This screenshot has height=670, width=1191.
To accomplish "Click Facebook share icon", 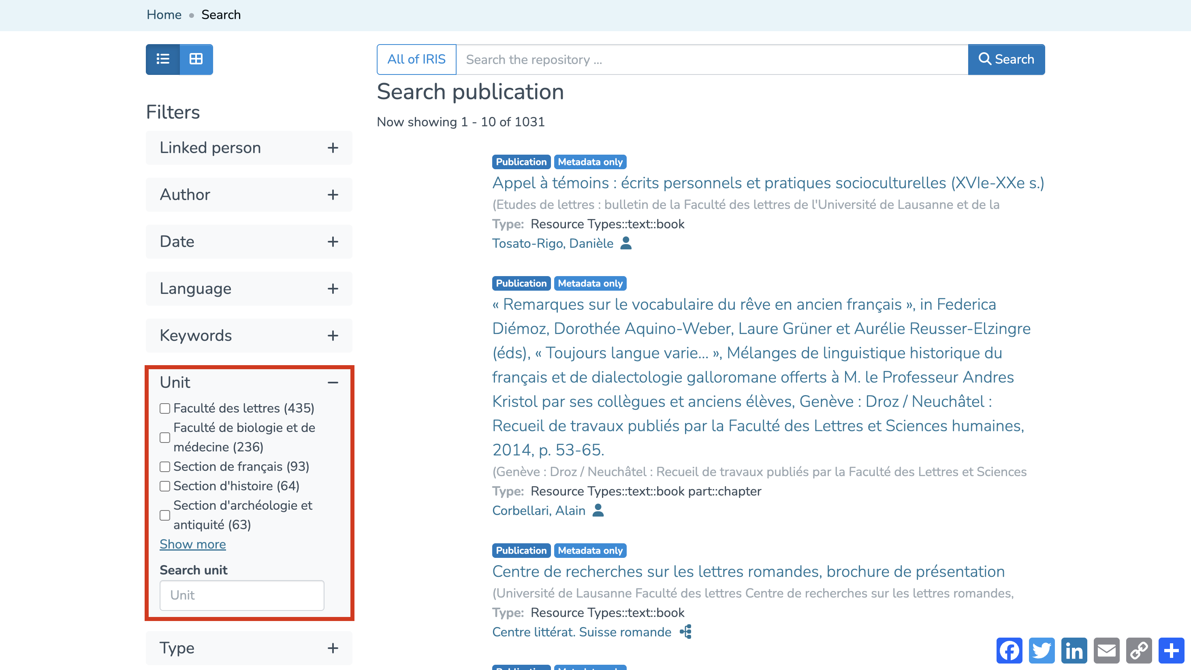I will pos(1009,651).
